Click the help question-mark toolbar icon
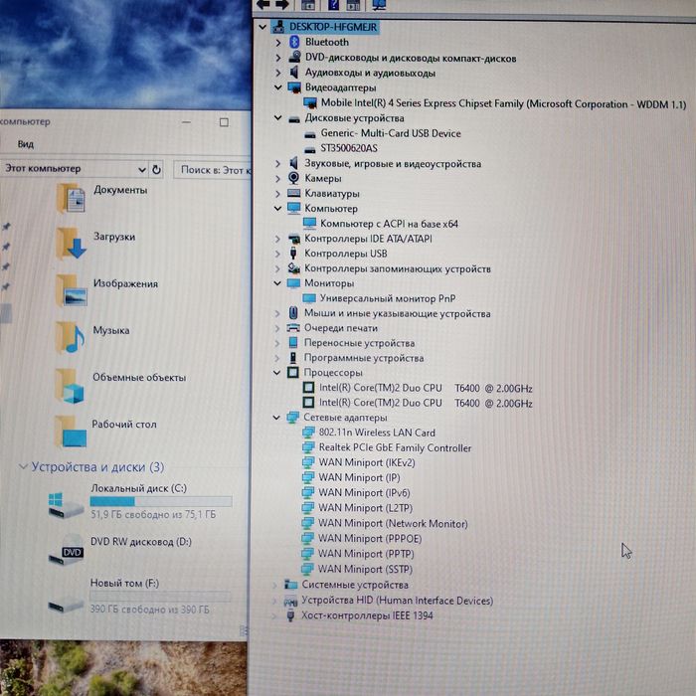Image resolution: width=696 pixels, height=696 pixels. tap(333, 4)
